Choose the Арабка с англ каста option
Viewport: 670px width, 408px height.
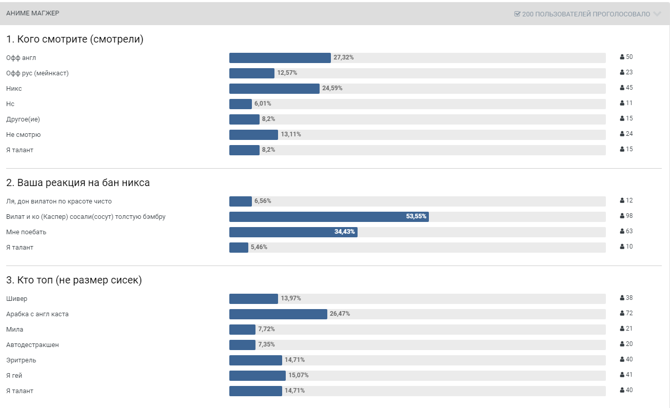tap(37, 314)
